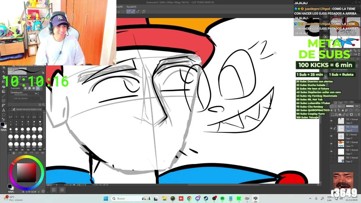Hide layer Capa 4

(x=331, y=121)
